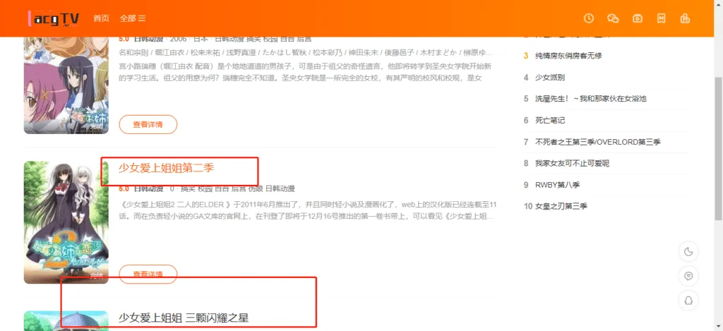Click cast name 後藤邑子
The width and height of the screenshot is (723, 331).
pyautogui.click(x=400, y=52)
